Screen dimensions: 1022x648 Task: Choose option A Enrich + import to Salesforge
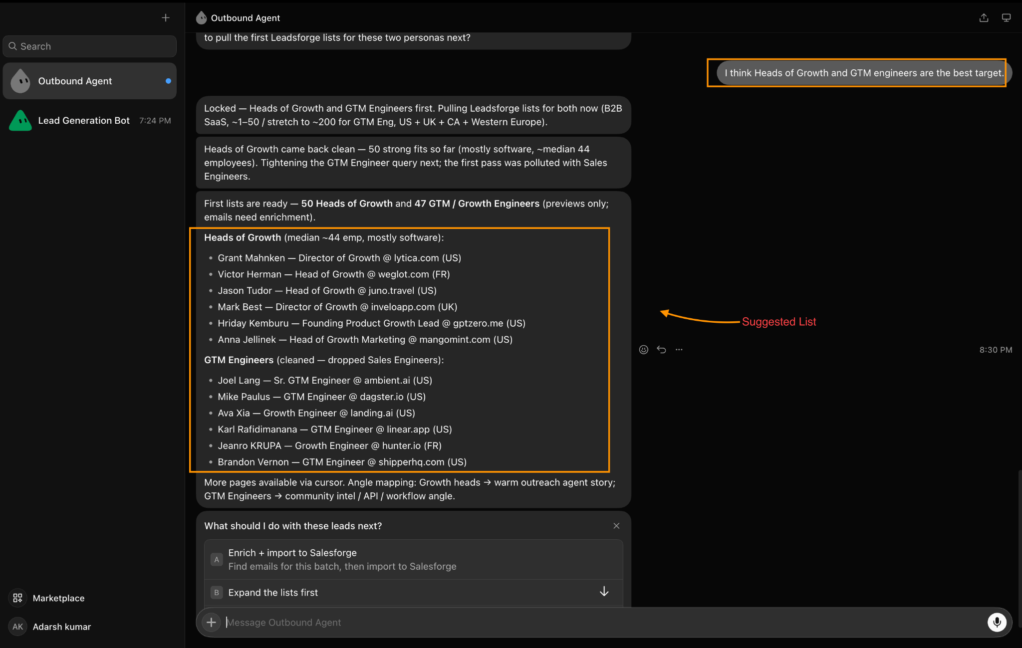pos(413,559)
